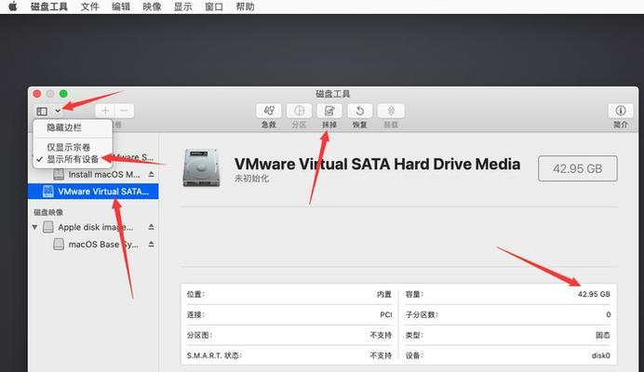Open the 文件 menu
Viewport: 644px width, 372px height.
click(89, 7)
